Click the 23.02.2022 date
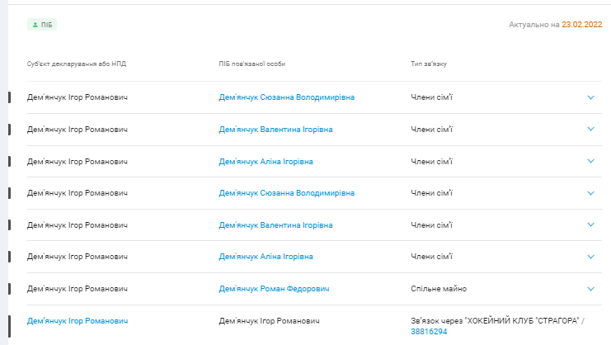This screenshot has height=345, width=611. point(581,26)
